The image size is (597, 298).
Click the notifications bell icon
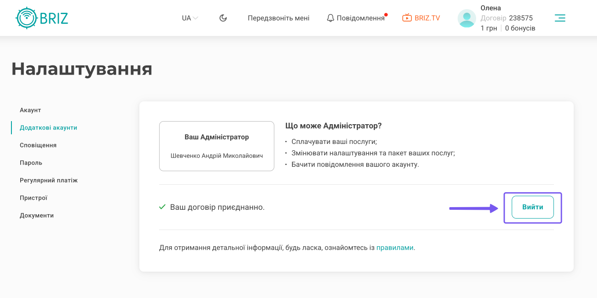pos(331,18)
